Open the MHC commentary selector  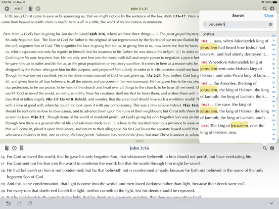pyautogui.click(x=19, y=9)
